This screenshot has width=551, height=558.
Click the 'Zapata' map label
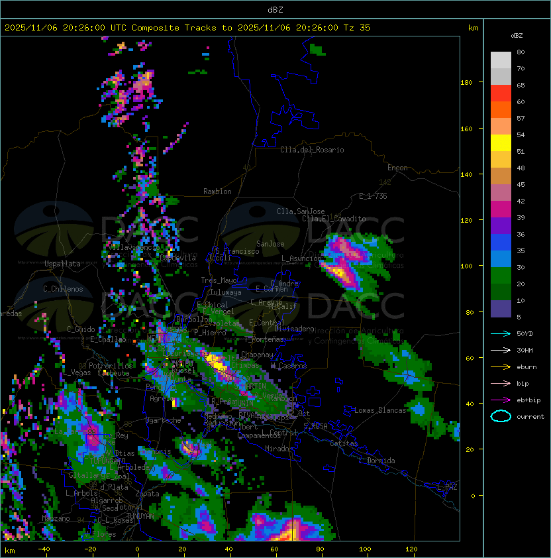click(147, 494)
